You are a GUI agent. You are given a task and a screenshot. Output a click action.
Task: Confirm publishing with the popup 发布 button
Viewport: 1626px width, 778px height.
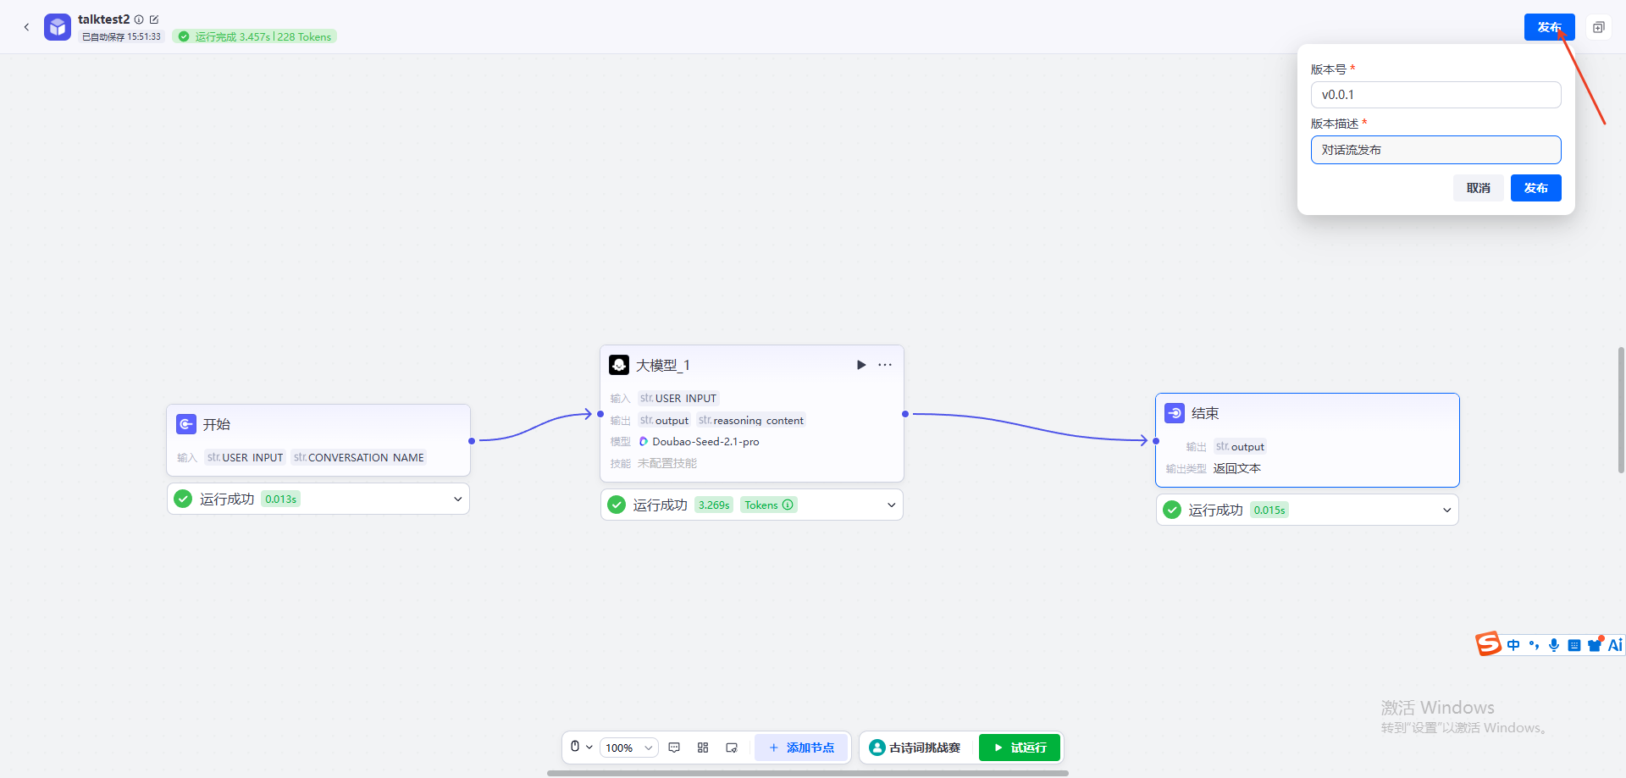click(x=1536, y=188)
